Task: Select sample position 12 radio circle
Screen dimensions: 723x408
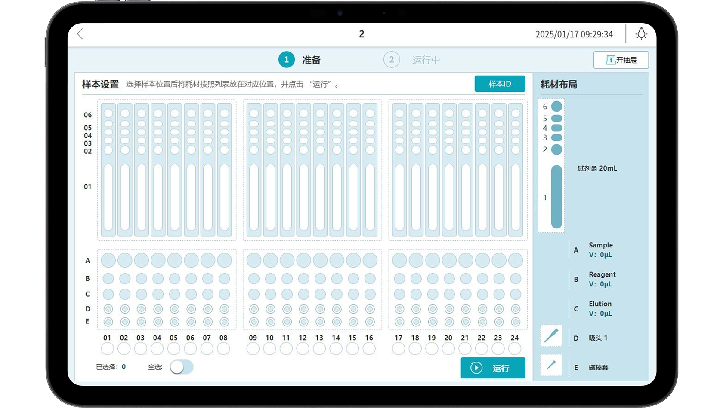Action: 303,348
